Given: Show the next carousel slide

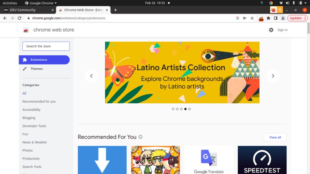Looking at the screenshot, I should pyautogui.click(x=273, y=76).
